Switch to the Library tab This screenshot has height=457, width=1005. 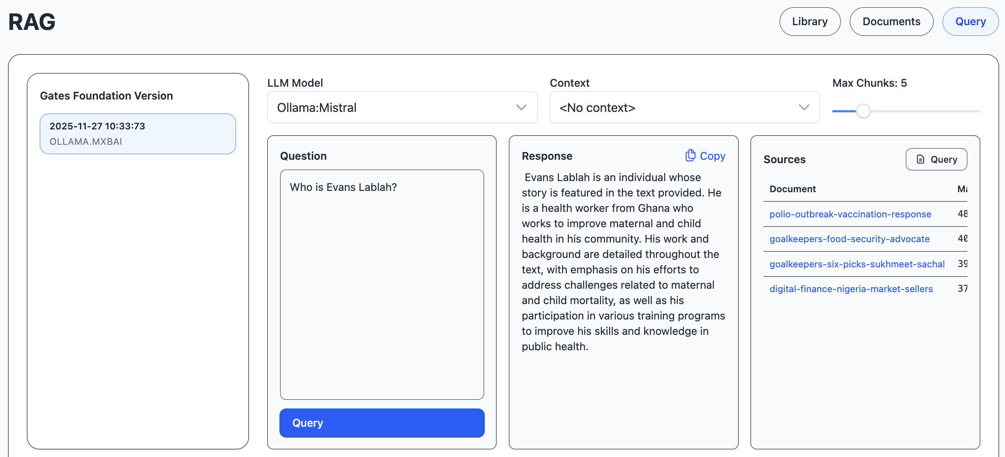click(810, 22)
